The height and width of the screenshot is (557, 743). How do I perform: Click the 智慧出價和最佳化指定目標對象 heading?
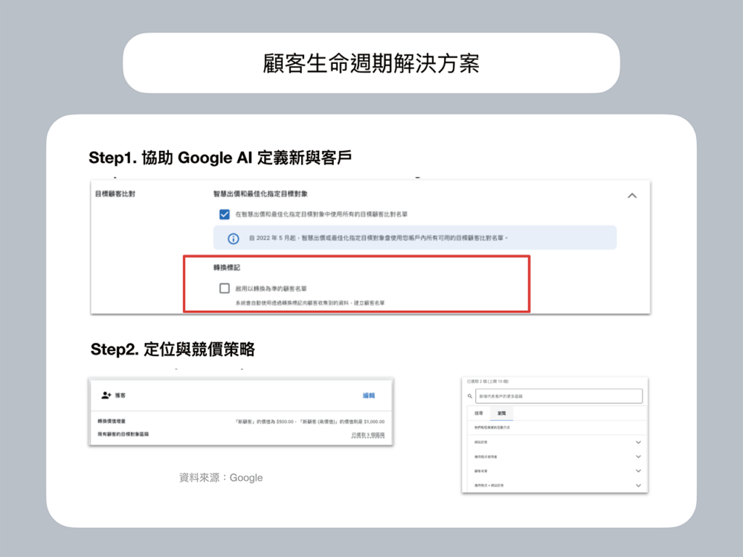[x=260, y=194]
